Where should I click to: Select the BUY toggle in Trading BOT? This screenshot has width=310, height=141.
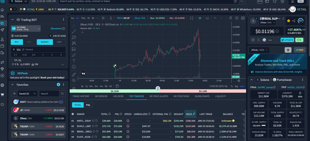(x=17, y=42)
